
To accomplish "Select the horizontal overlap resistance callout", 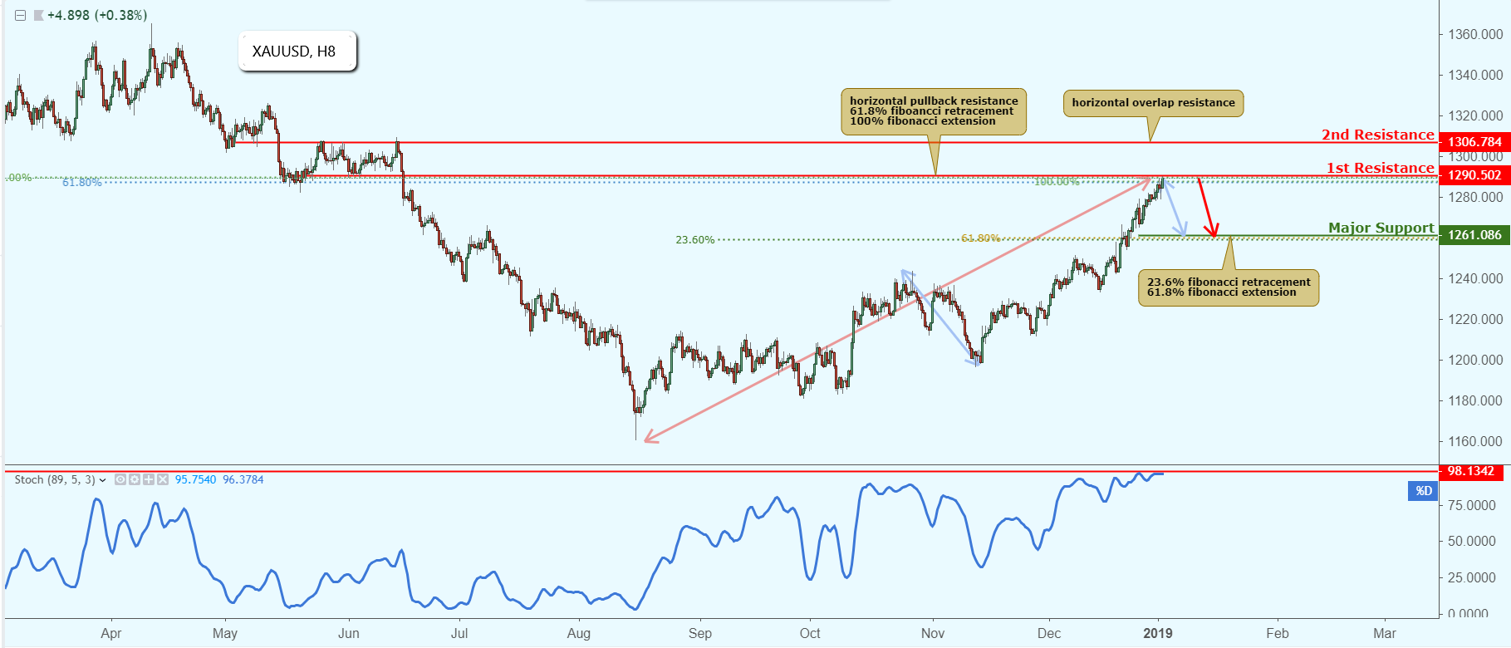I will pos(1153,103).
